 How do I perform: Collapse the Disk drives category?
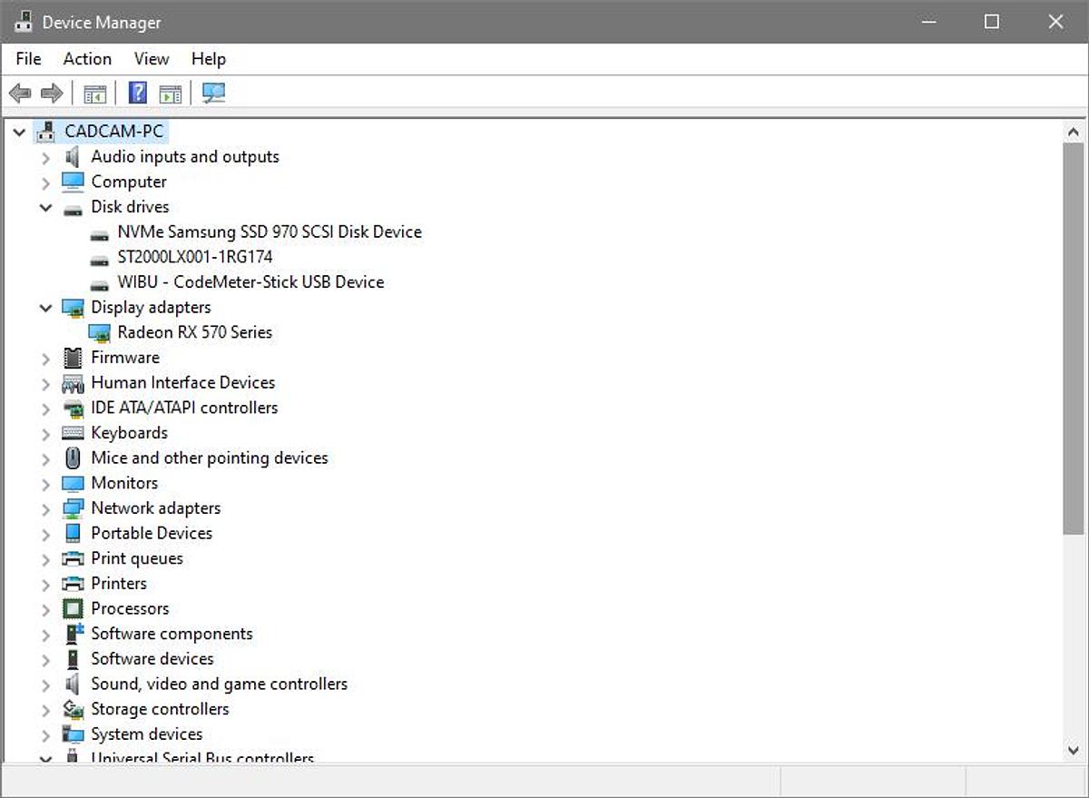(45, 208)
